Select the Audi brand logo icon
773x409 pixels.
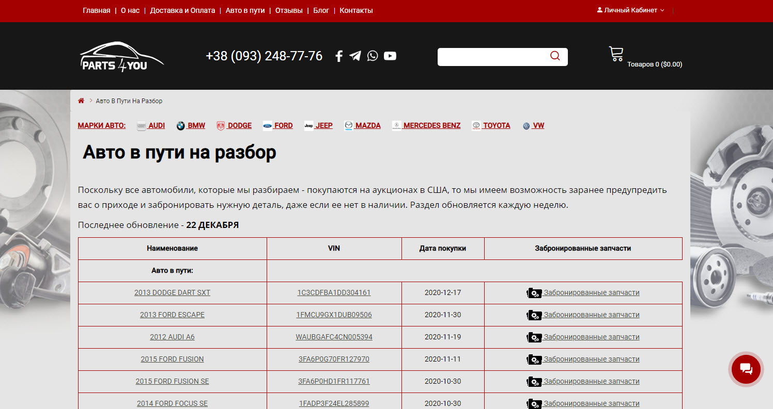point(141,125)
